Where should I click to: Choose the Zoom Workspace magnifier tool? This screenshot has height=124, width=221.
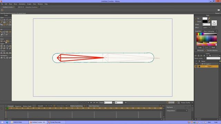(4, 58)
